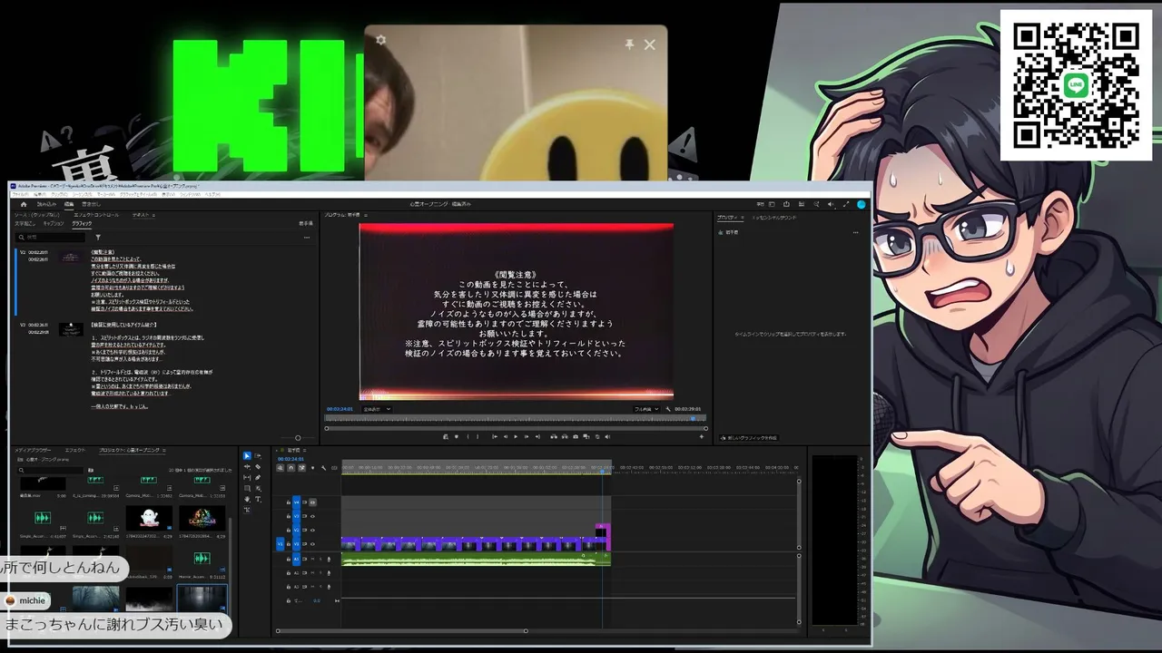Click the program monitor blue timecode
This screenshot has width=1162, height=653.
click(x=340, y=409)
